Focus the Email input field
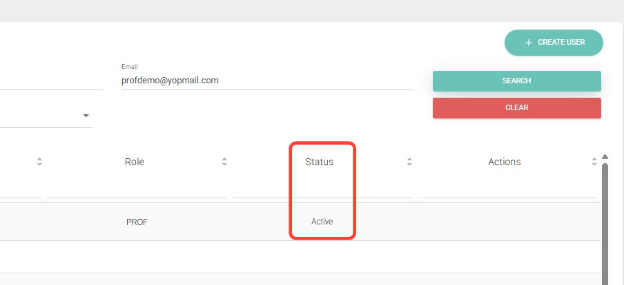624x285 pixels. click(266, 81)
